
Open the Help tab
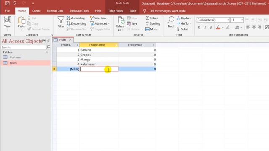98,11
